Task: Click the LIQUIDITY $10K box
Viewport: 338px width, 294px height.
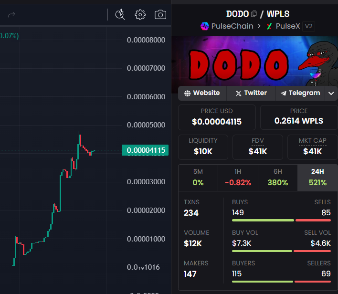Action: point(203,147)
